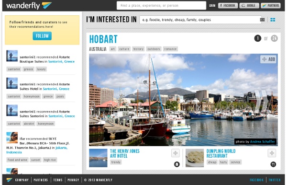Open Twitter link in footer
The width and height of the screenshot is (287, 185).
tap(275, 180)
